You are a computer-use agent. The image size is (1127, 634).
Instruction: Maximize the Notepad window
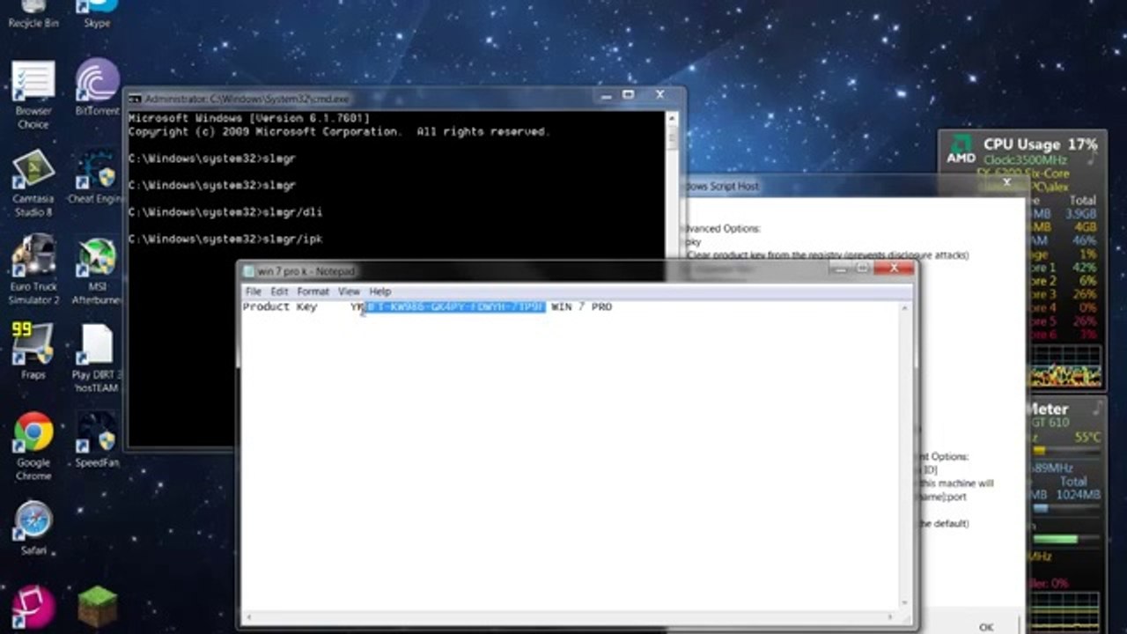pos(863,268)
